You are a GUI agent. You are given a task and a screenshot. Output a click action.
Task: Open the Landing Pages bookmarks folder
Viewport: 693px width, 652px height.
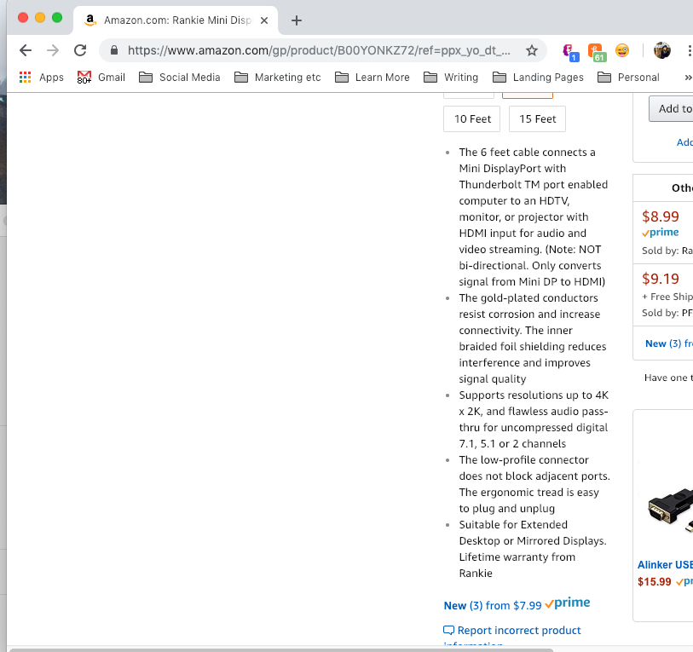coord(538,78)
